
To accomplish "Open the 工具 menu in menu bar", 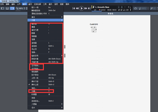I will pos(45,4).
